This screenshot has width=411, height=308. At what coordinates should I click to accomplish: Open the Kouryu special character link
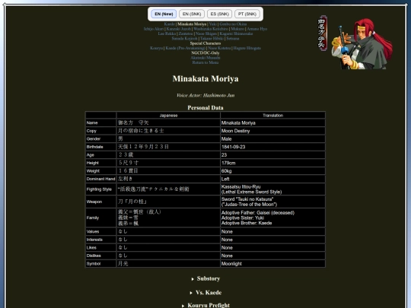pyautogui.click(x=157, y=48)
